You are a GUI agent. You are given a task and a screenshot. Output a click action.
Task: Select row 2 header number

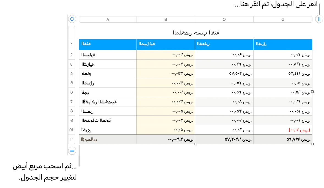click(72, 55)
